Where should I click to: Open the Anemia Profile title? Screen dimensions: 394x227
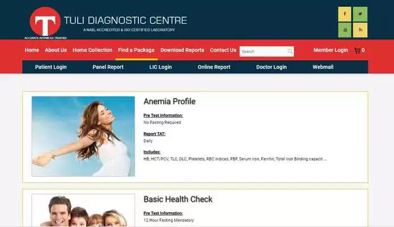tap(170, 102)
